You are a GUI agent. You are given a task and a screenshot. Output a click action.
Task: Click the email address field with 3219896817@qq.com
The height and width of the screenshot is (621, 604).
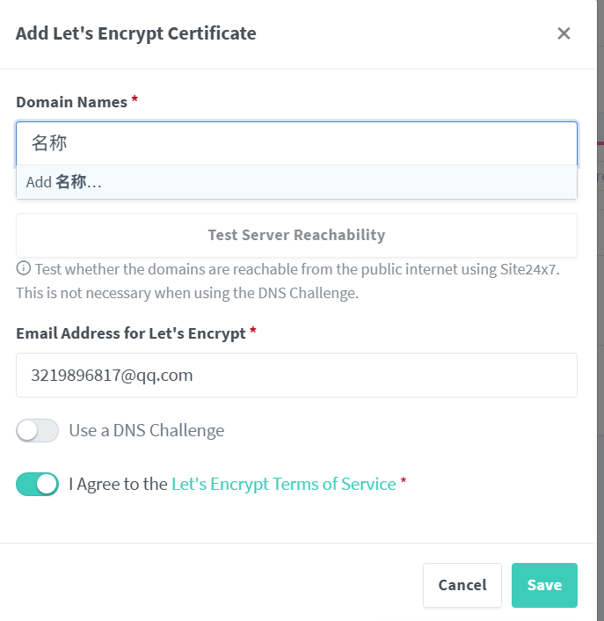tap(296, 376)
